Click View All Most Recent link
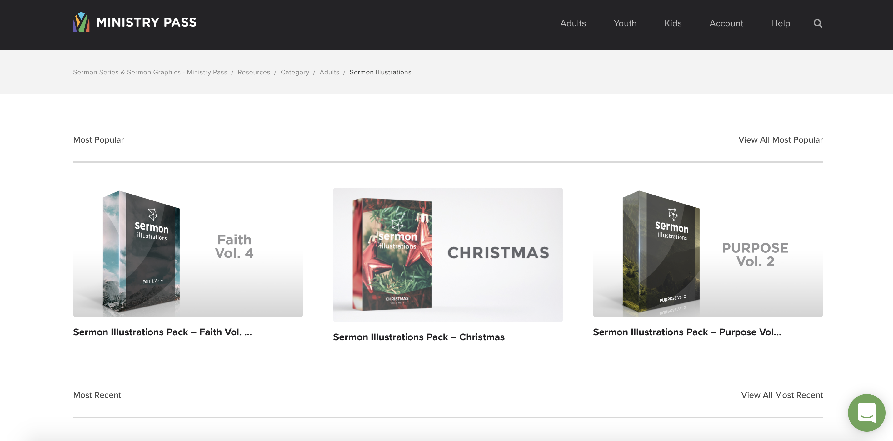 (782, 395)
